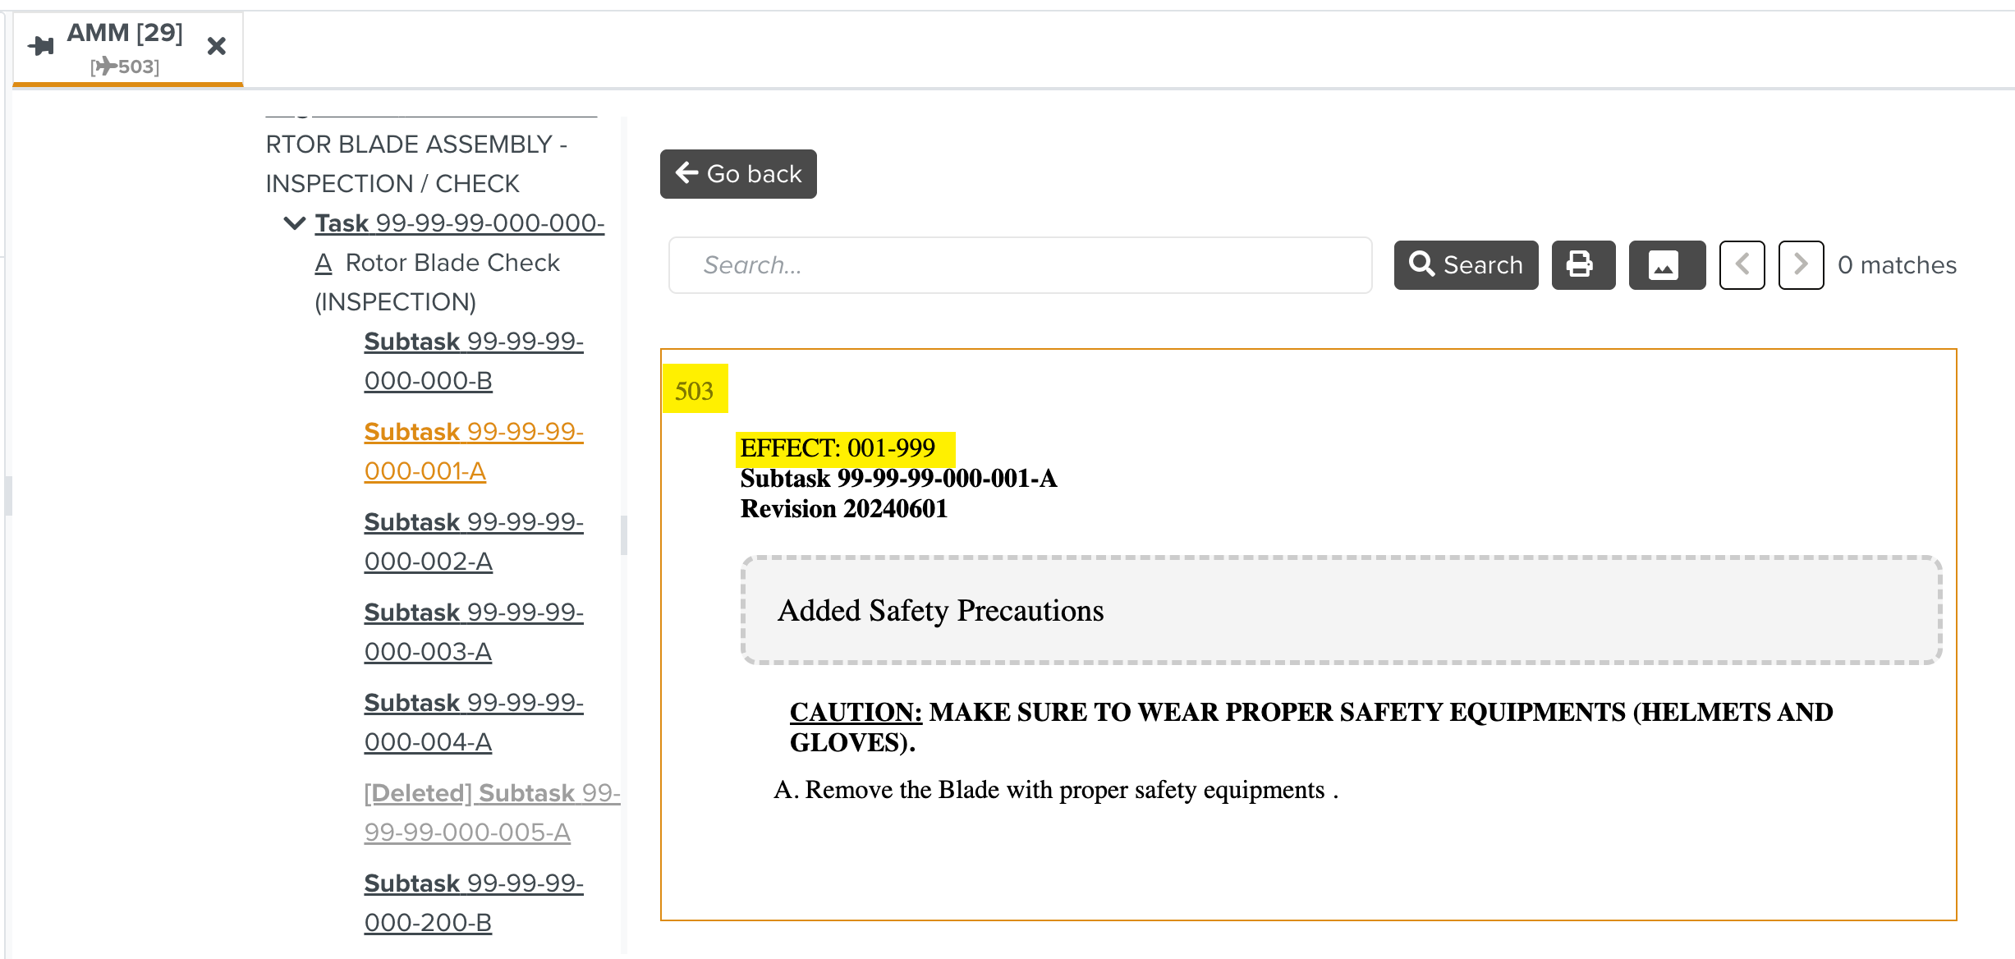2015x959 pixels.
Task: Click the sidebar vertical scrollbar handle
Action: click(624, 535)
